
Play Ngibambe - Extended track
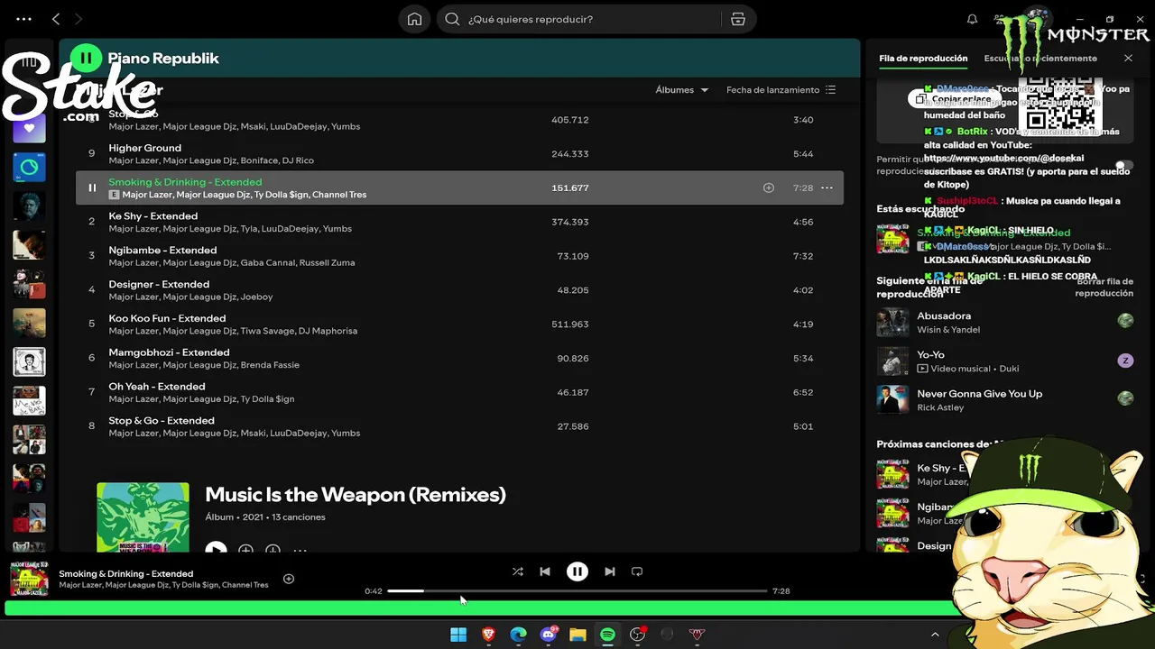[x=460, y=256]
